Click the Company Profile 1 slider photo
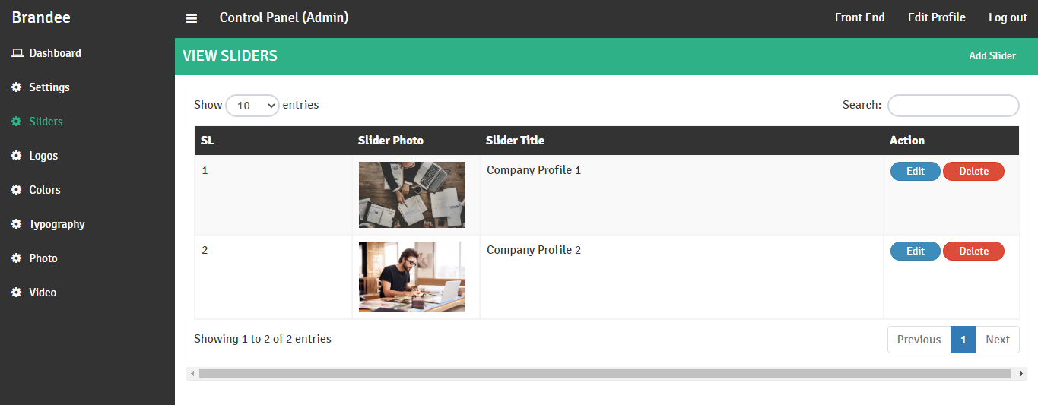 [412, 195]
